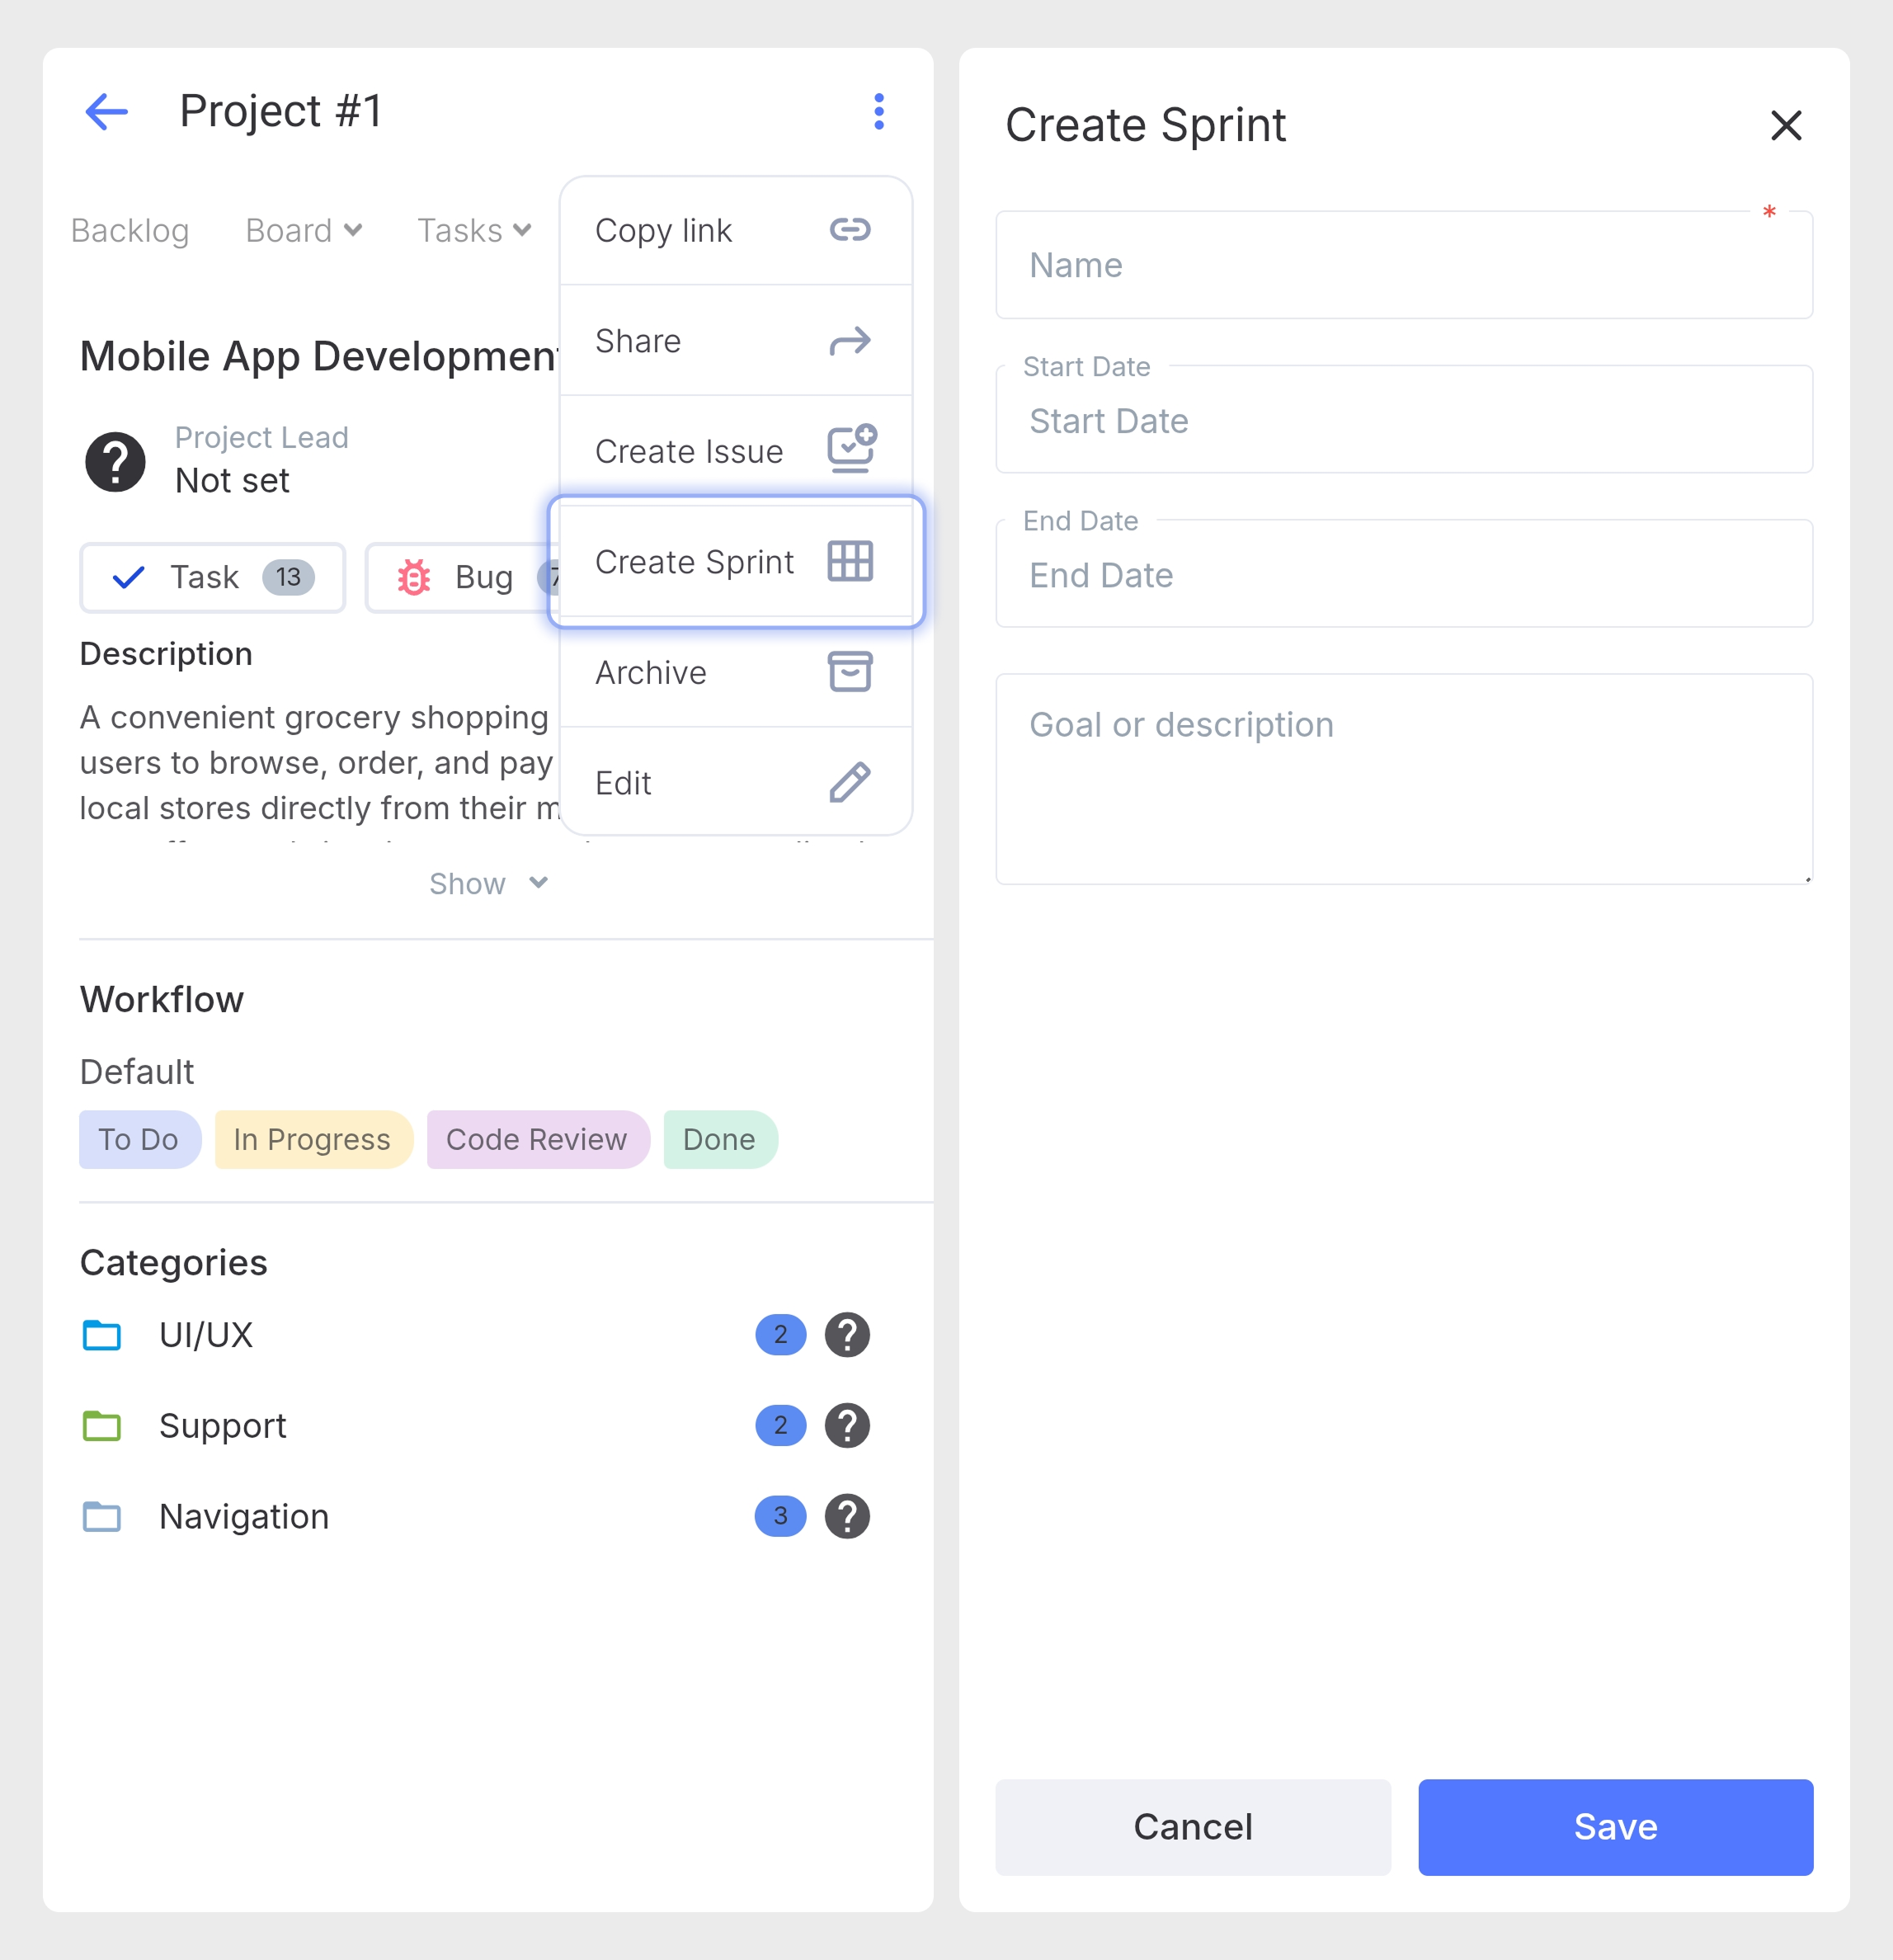
Task: Click the Copy link chain icon
Action: (x=849, y=230)
